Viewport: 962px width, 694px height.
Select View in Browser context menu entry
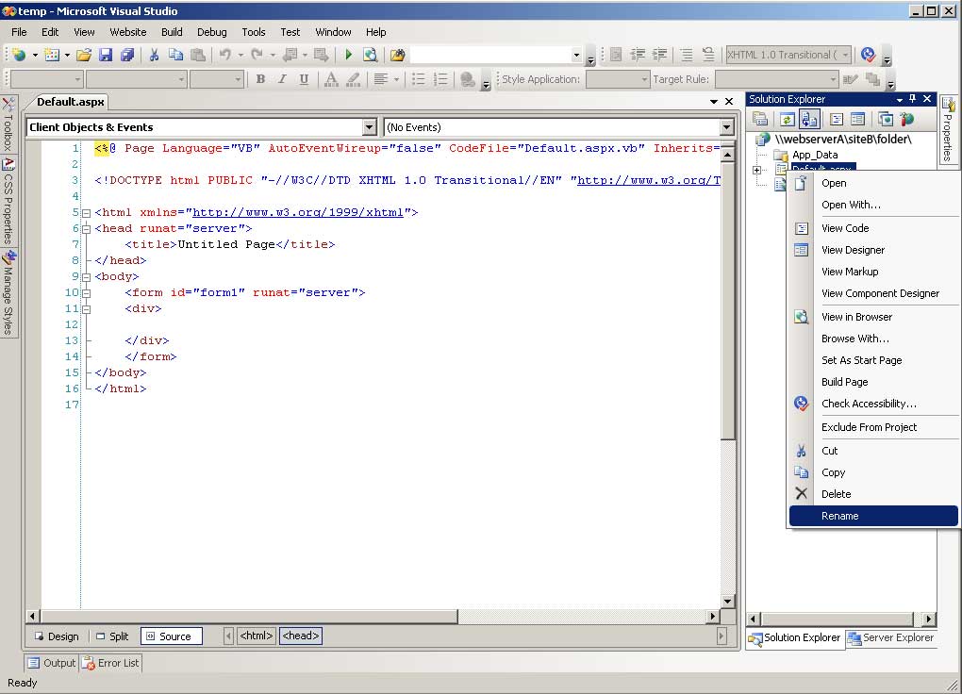(x=873, y=317)
